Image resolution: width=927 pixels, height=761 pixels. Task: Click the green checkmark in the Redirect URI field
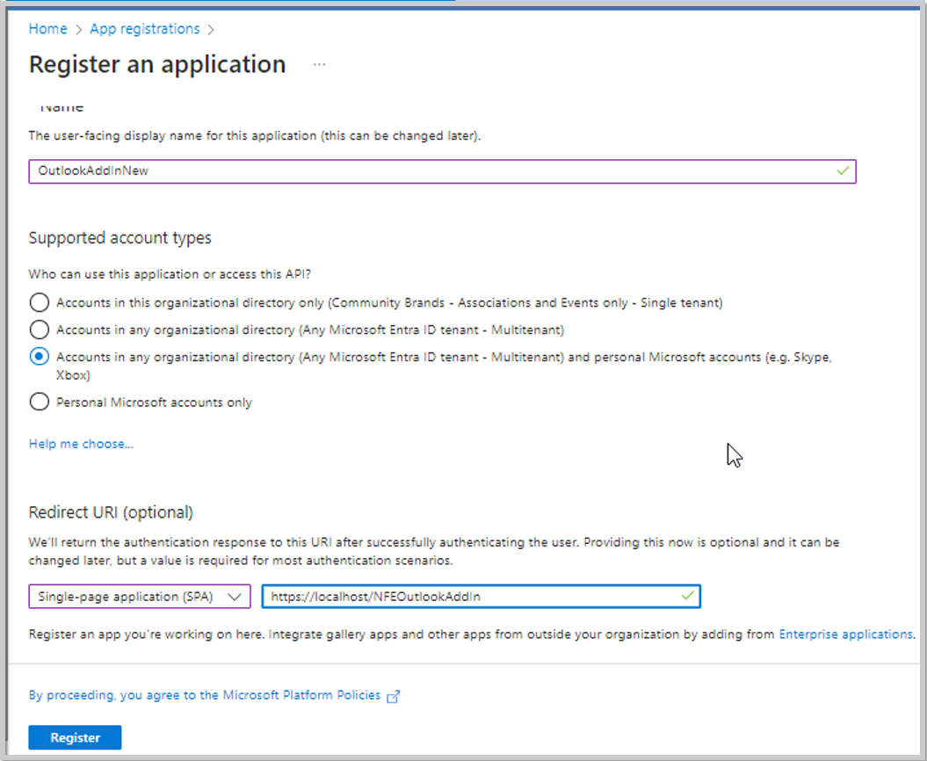pos(687,596)
